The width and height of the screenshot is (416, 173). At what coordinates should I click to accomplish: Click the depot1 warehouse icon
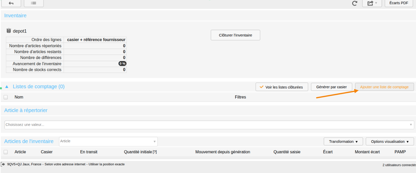click(x=9, y=31)
